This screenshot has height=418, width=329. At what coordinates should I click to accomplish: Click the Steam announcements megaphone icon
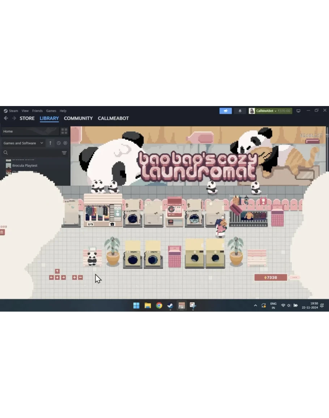[x=225, y=111]
